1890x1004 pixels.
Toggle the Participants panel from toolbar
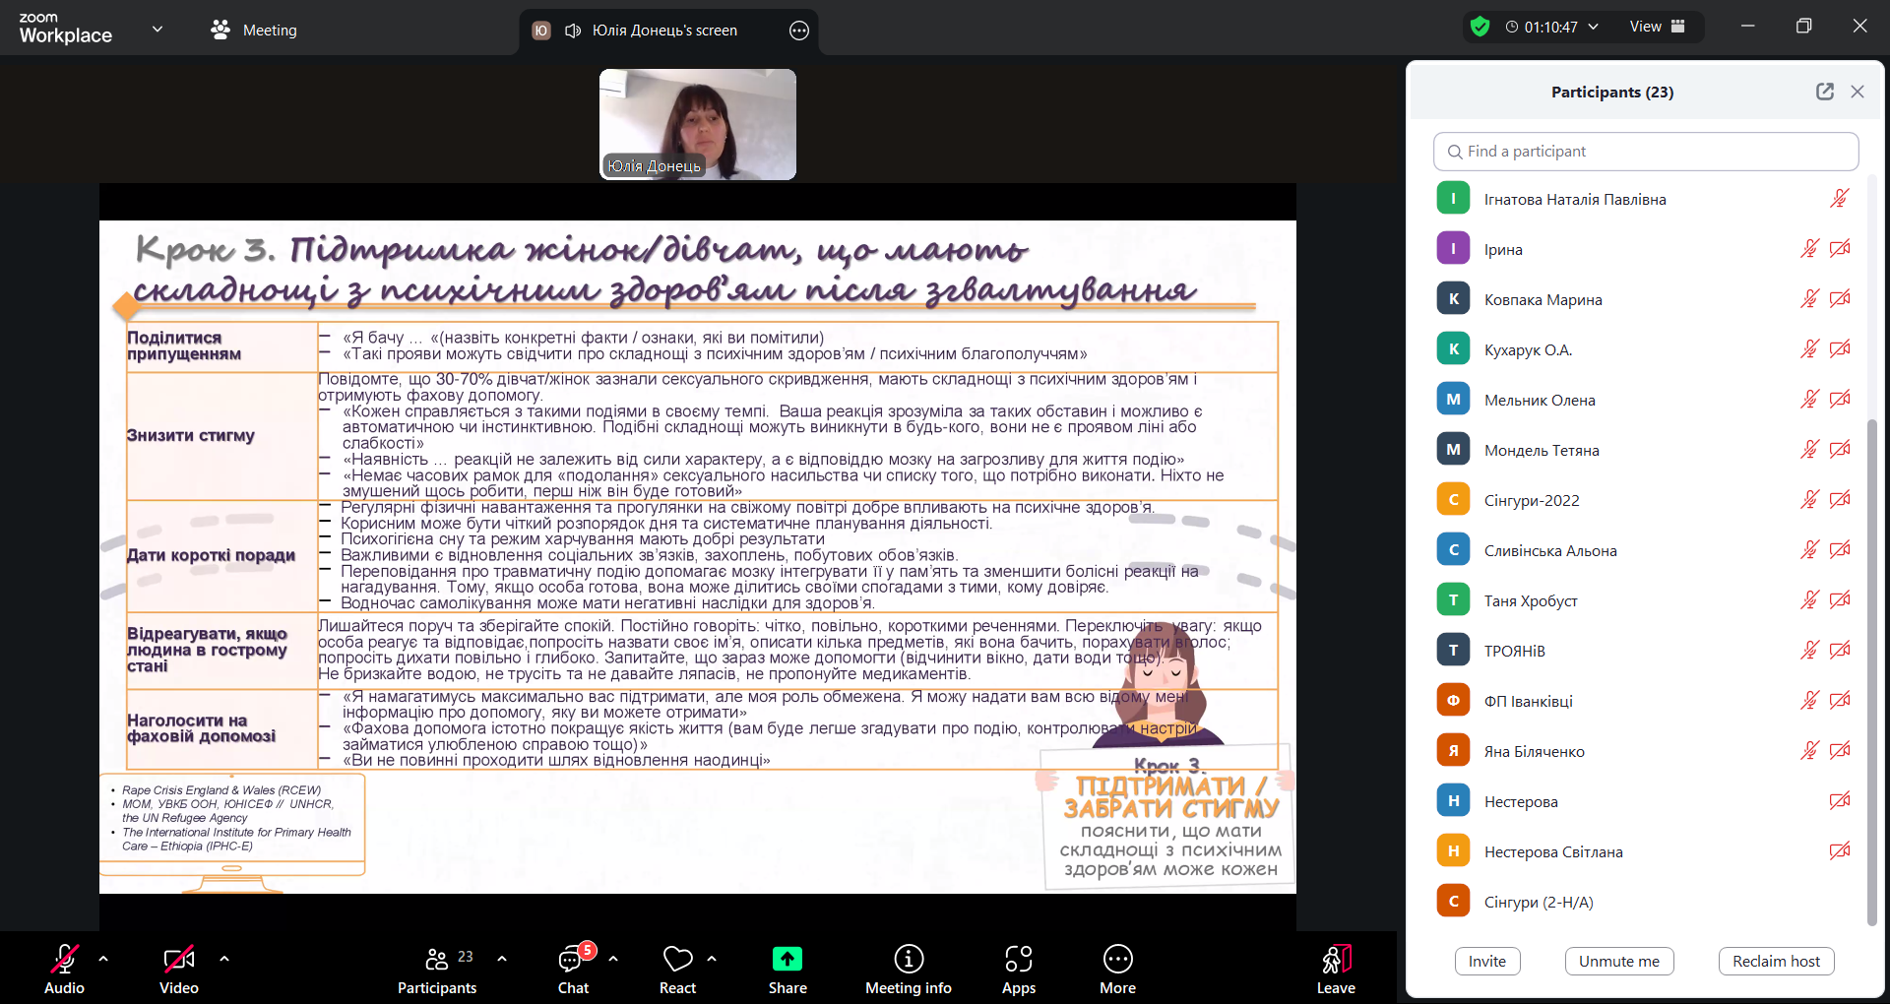pos(437,960)
